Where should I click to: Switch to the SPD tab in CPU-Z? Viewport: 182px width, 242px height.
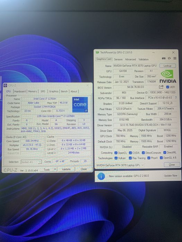click(43, 91)
